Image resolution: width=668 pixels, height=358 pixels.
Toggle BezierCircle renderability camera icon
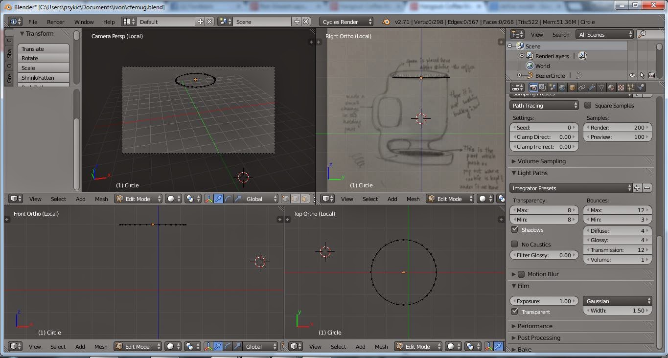652,75
